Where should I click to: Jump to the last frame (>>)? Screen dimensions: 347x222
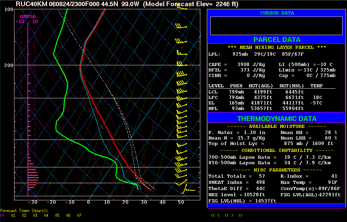[240, 215]
